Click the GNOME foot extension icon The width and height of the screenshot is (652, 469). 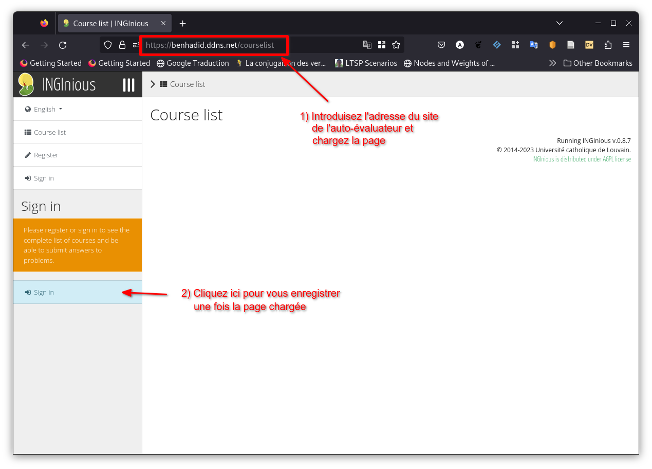(478, 45)
